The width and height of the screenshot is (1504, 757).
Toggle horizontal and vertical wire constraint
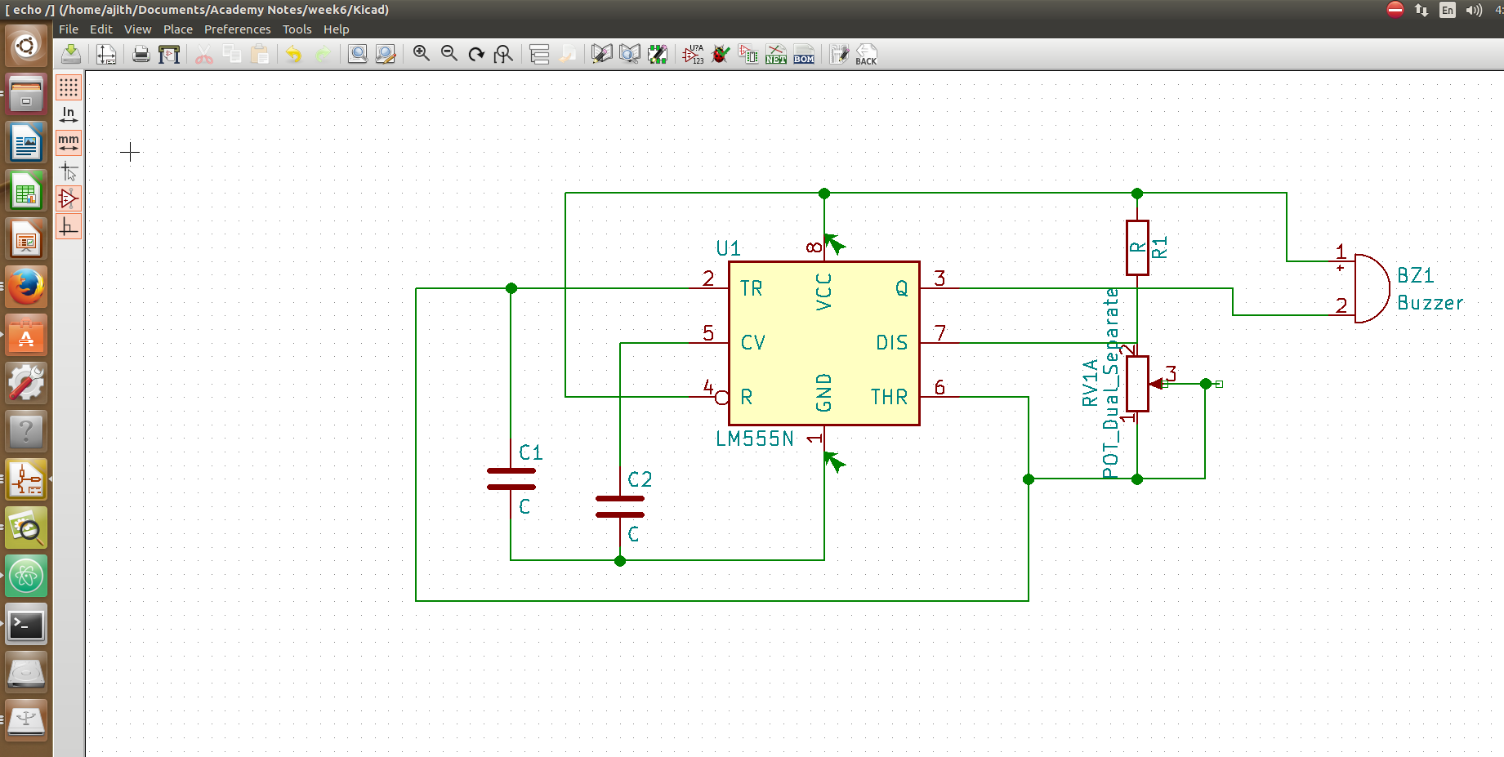[69, 226]
